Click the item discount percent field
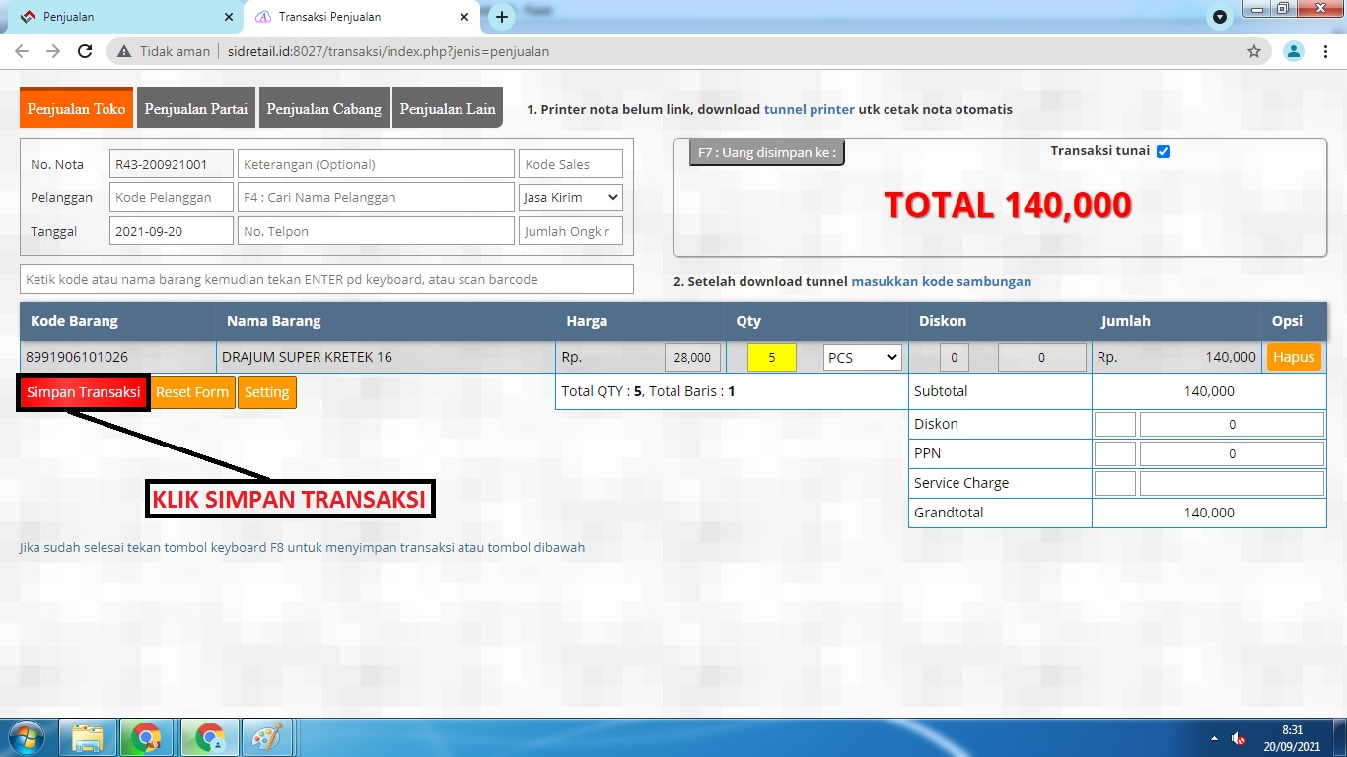The width and height of the screenshot is (1347, 757). click(x=955, y=358)
